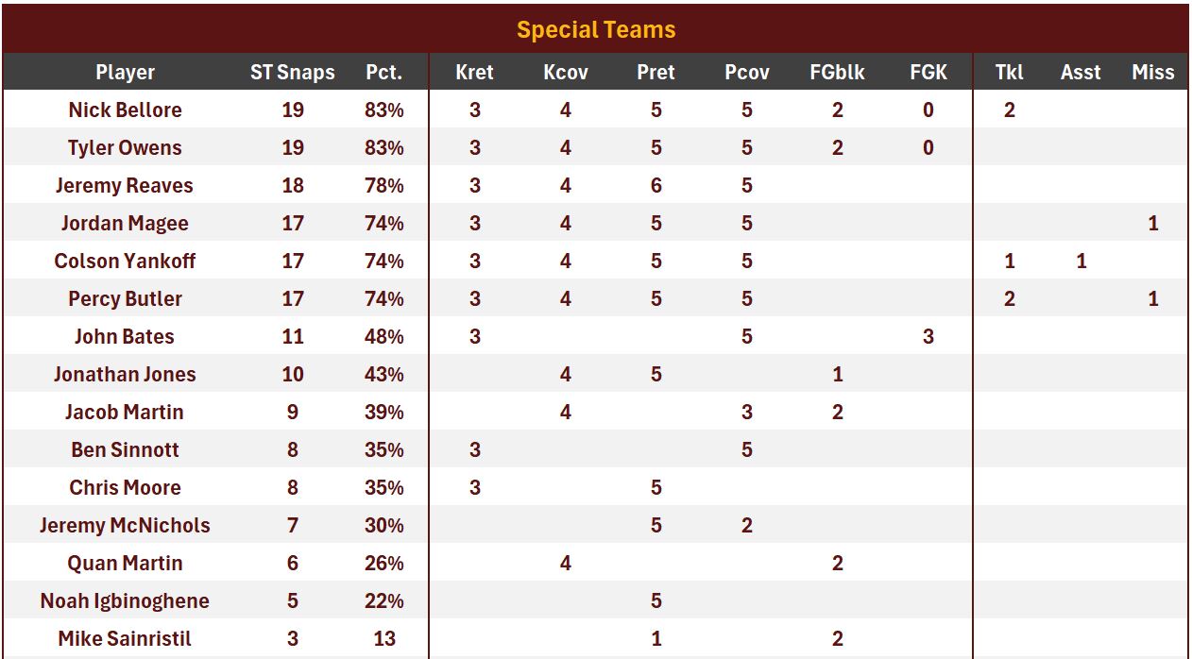Click Jeremy Reaves' name in the table
Image resolution: width=1192 pixels, height=659 pixels.
click(x=125, y=185)
